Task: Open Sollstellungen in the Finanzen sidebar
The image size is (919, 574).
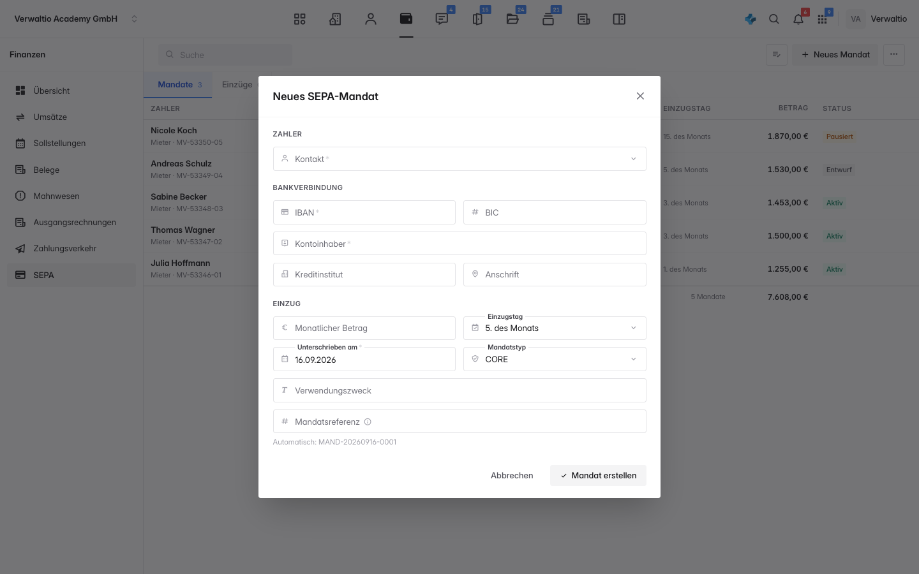Action: click(x=71, y=143)
